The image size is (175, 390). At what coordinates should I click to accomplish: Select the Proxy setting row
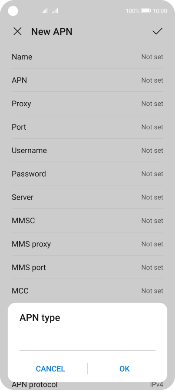87,104
